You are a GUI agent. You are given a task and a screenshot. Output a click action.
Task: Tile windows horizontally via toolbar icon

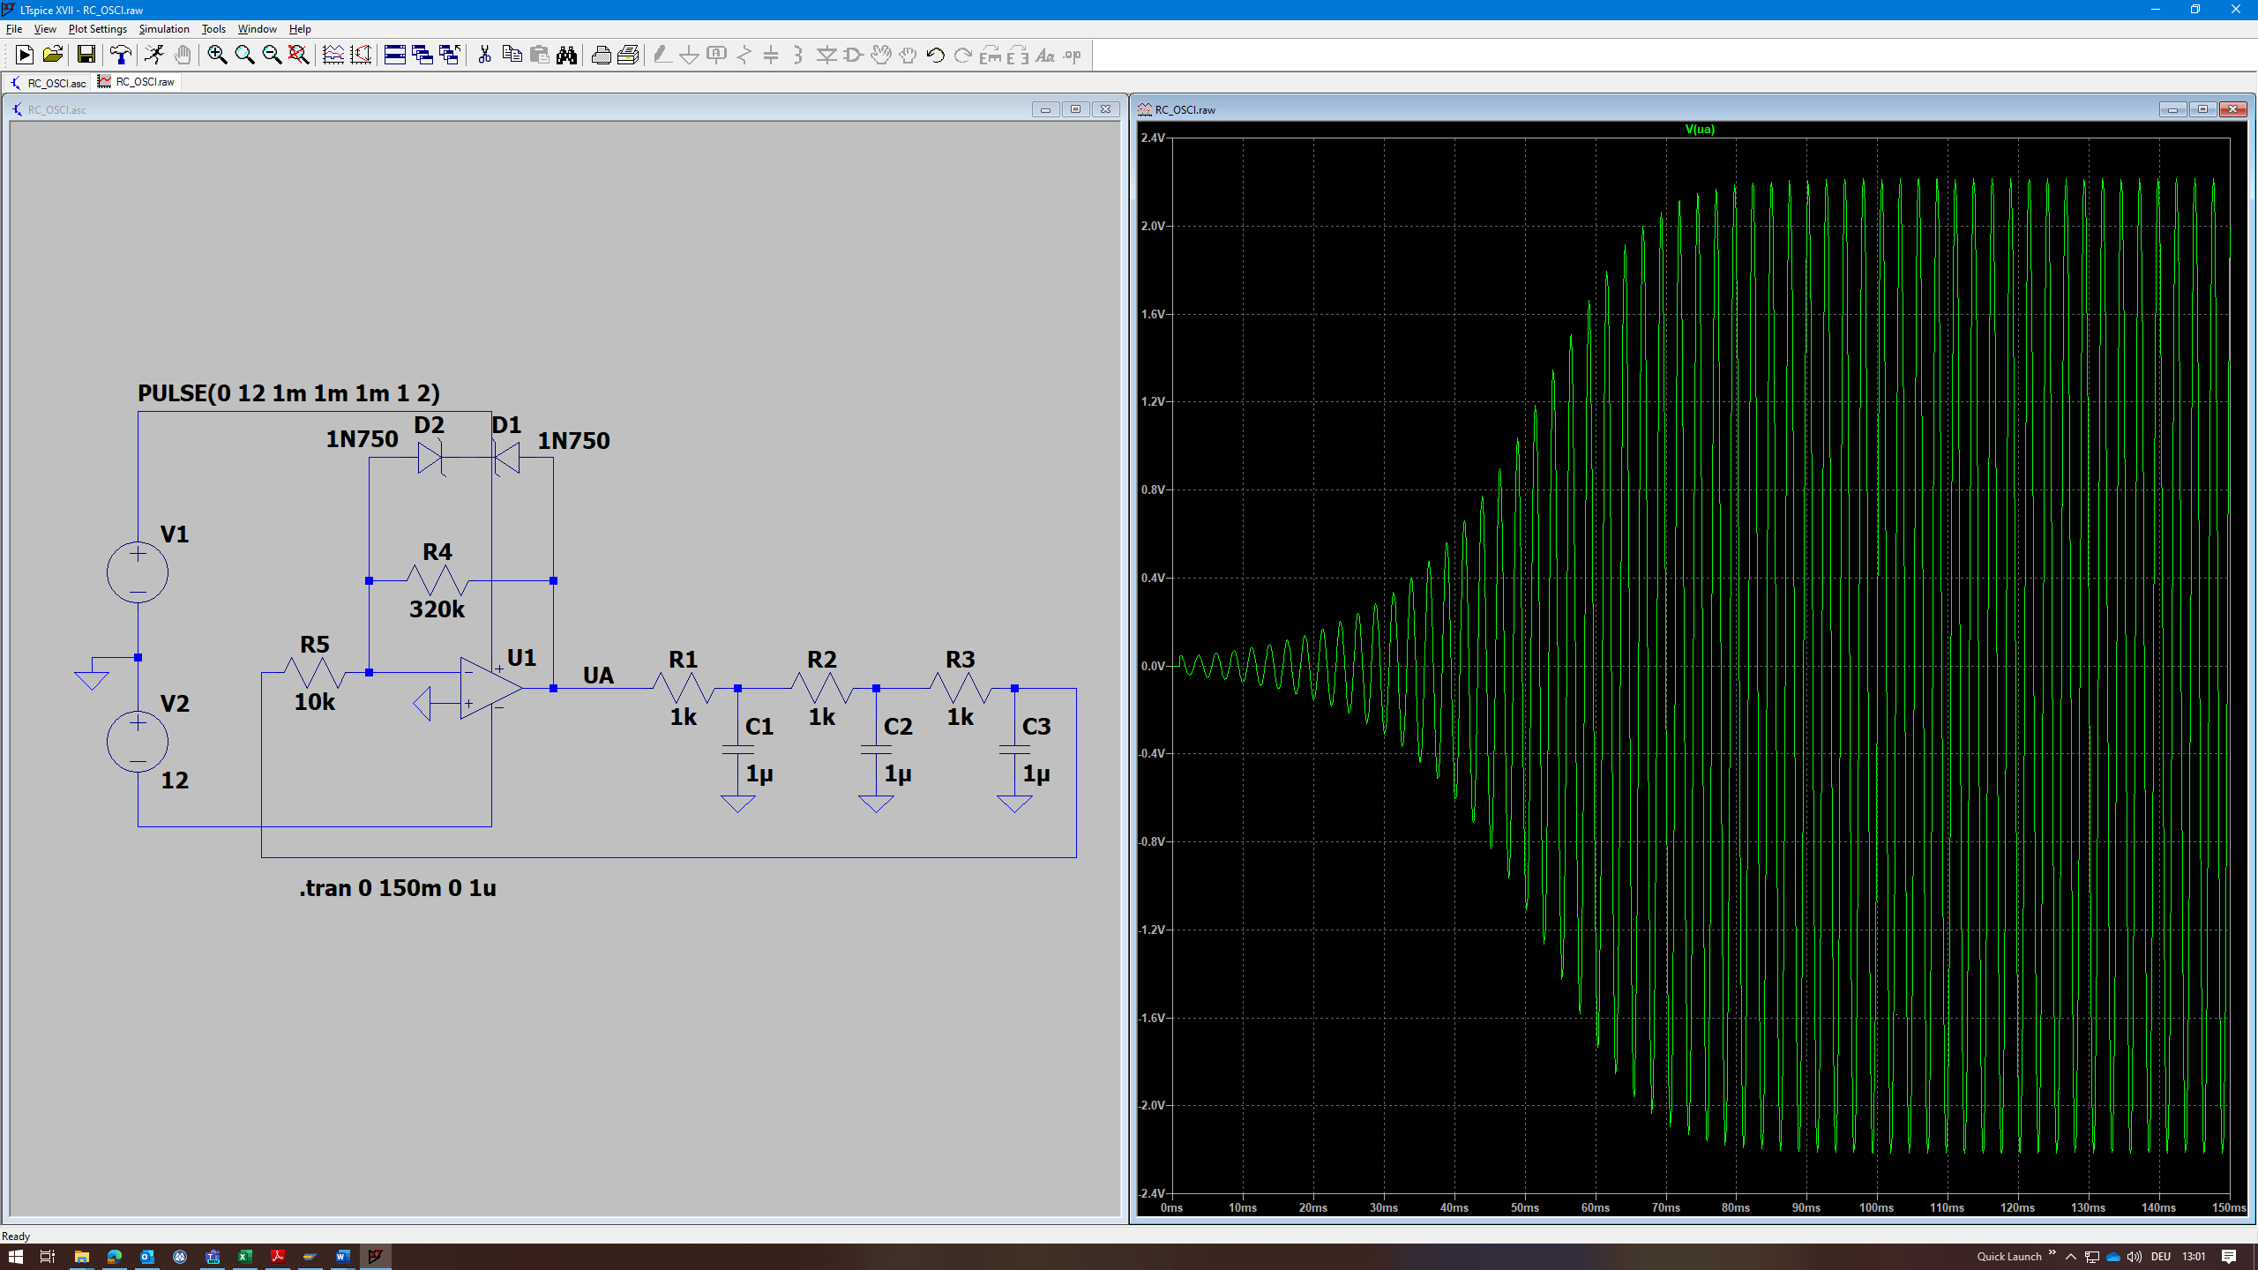click(x=395, y=55)
